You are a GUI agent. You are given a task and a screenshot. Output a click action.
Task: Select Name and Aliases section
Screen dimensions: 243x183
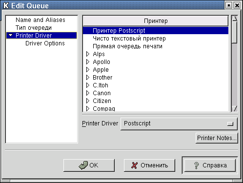click(x=40, y=20)
